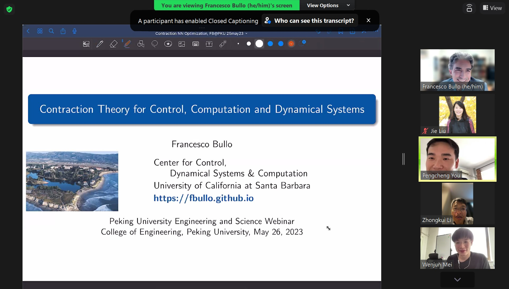
Task: Pick the orange color swatch
Action: 291,44
